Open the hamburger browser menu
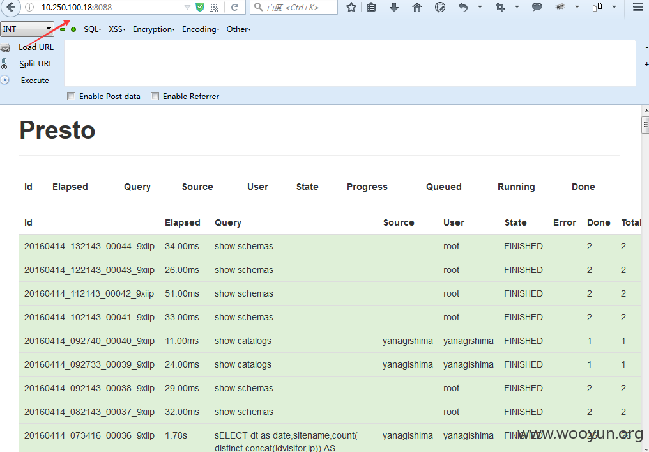The width and height of the screenshot is (649, 452). 638,7
